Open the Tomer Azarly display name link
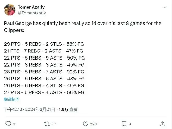The height and width of the screenshot is (129, 172). (x=31, y=7)
